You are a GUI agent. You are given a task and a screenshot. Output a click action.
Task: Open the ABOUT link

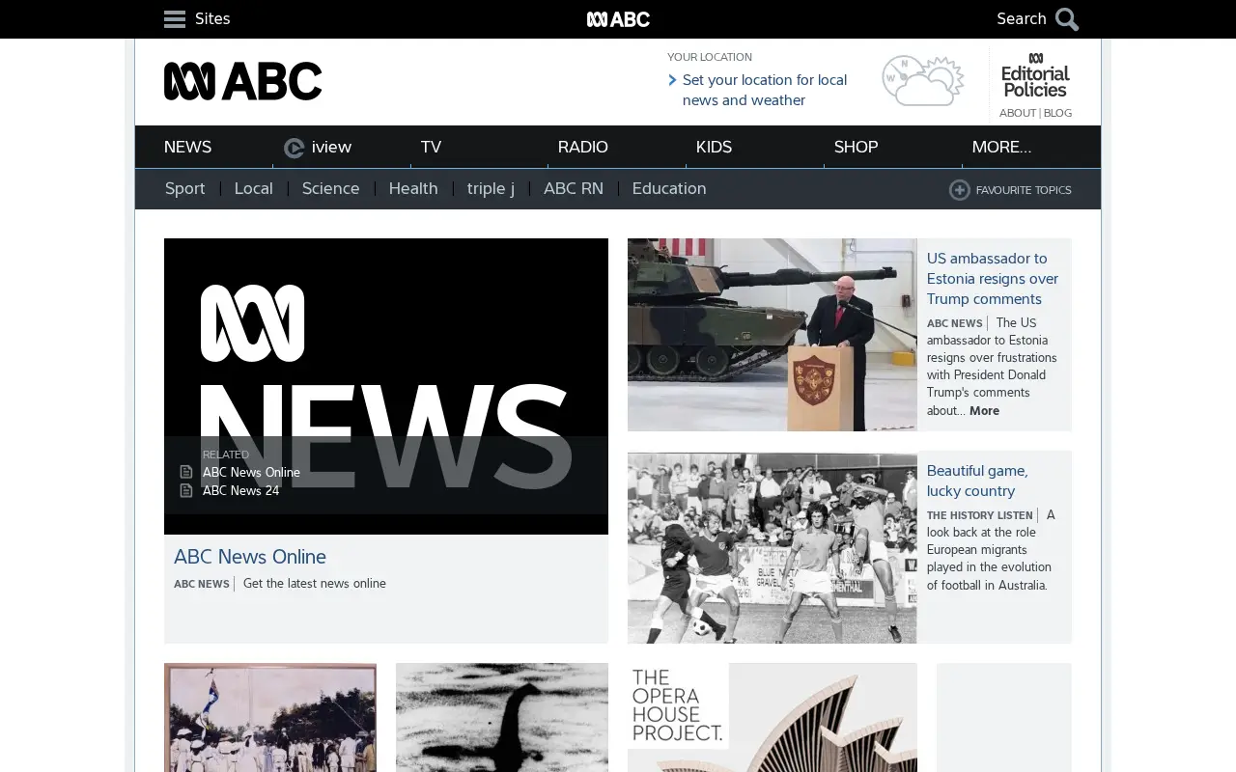pyautogui.click(x=1018, y=113)
